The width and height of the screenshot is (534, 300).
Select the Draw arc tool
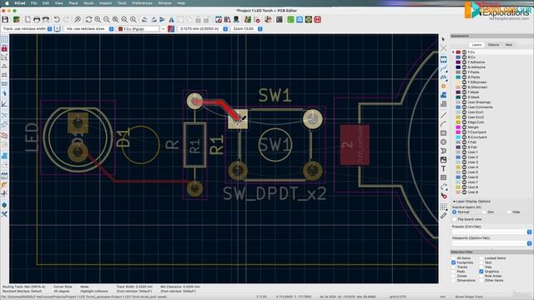[443, 124]
